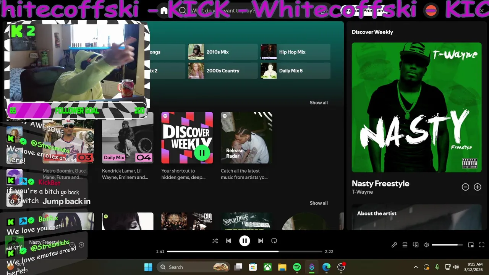Click the OBS Studio taskbar icon
Screen dimensions: 489x275
pyautogui.click(x=341, y=267)
